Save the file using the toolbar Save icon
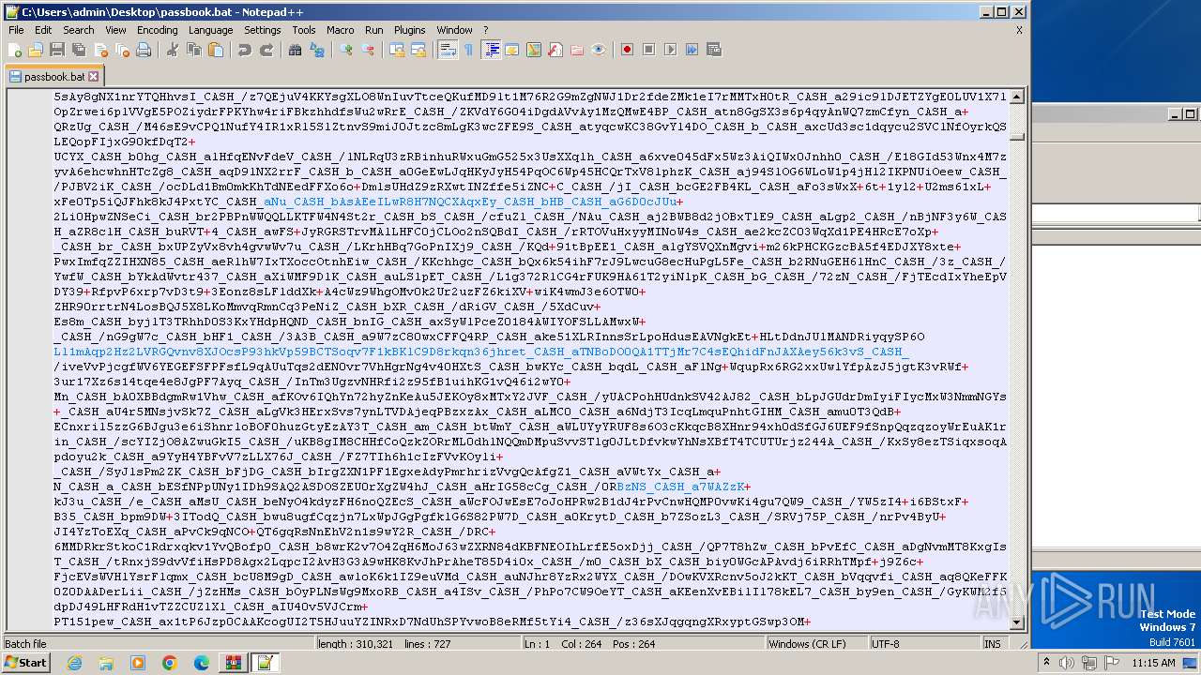The height and width of the screenshot is (675, 1201). pyautogui.click(x=56, y=50)
